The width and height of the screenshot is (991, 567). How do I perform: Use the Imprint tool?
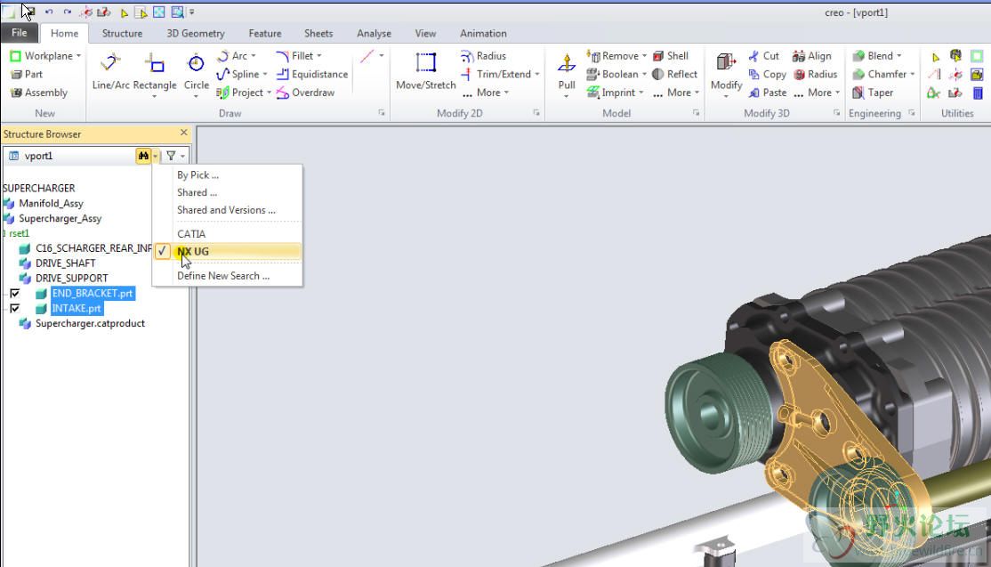coord(611,93)
